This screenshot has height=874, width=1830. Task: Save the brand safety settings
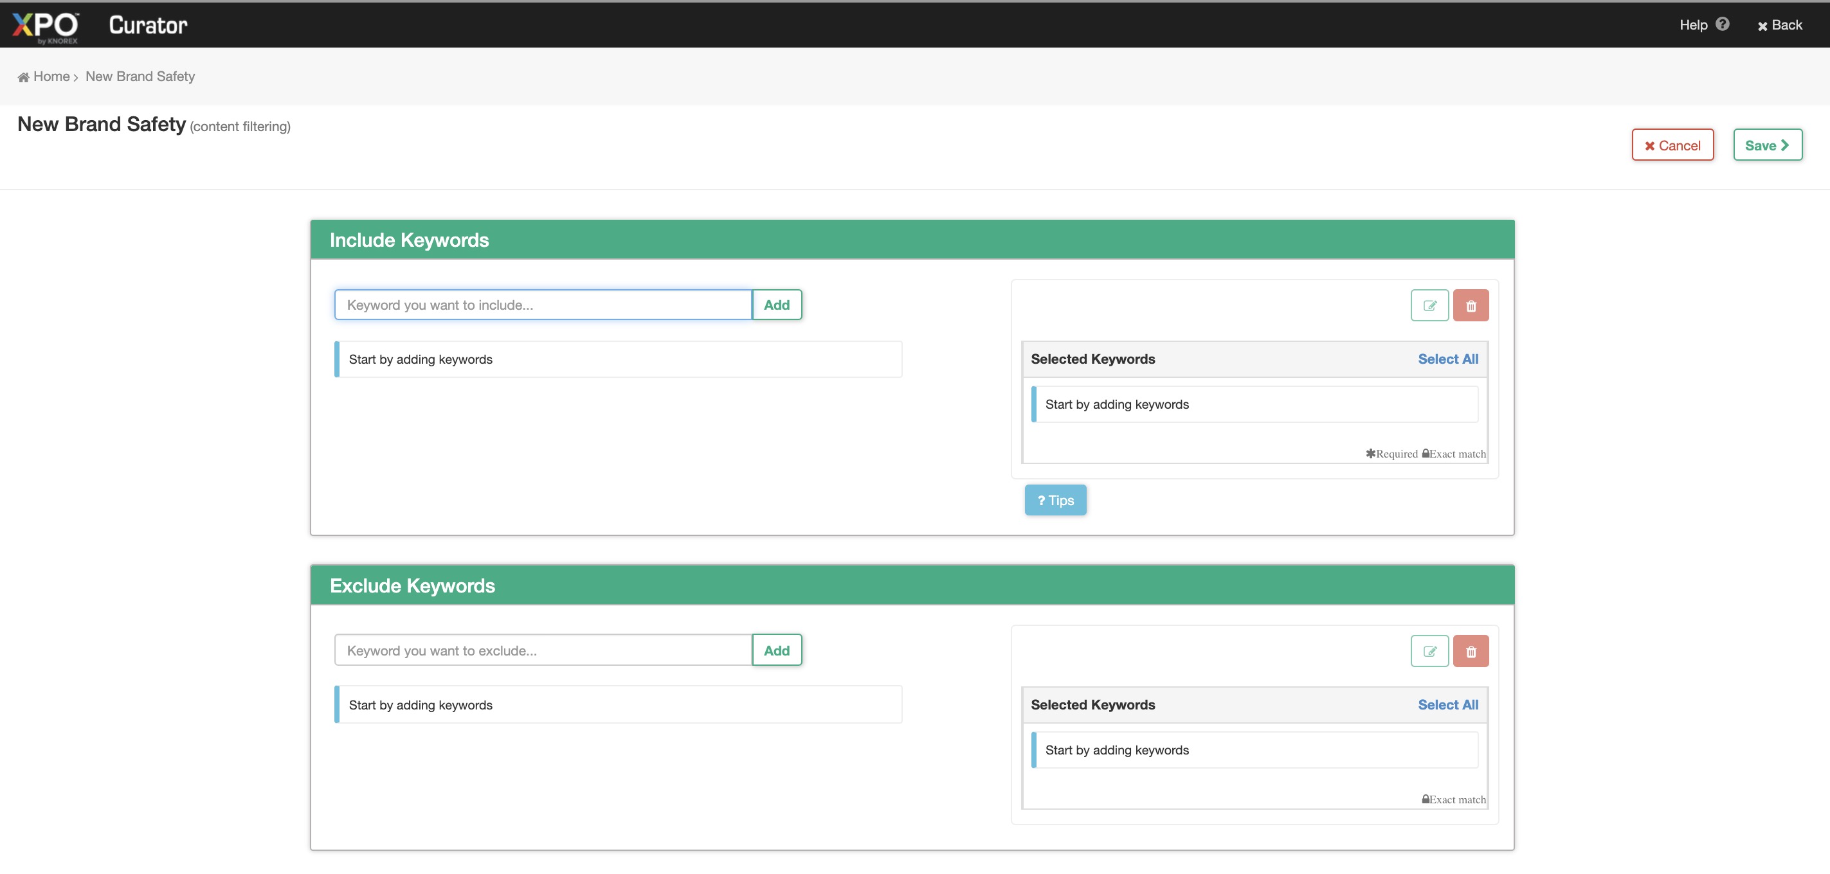(1767, 145)
